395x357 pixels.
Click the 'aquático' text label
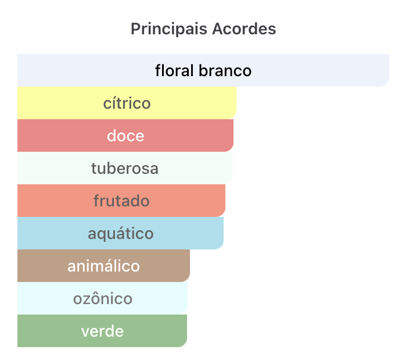(x=121, y=234)
